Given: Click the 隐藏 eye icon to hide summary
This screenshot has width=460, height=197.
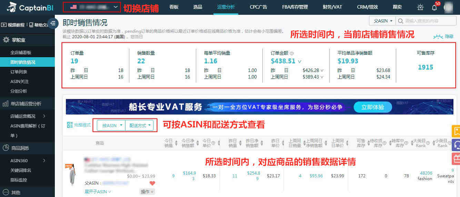Looking at the screenshot, I should tap(443, 36).
